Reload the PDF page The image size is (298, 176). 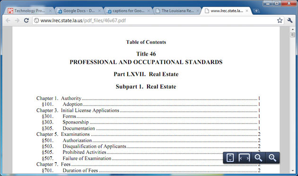pos(26,20)
